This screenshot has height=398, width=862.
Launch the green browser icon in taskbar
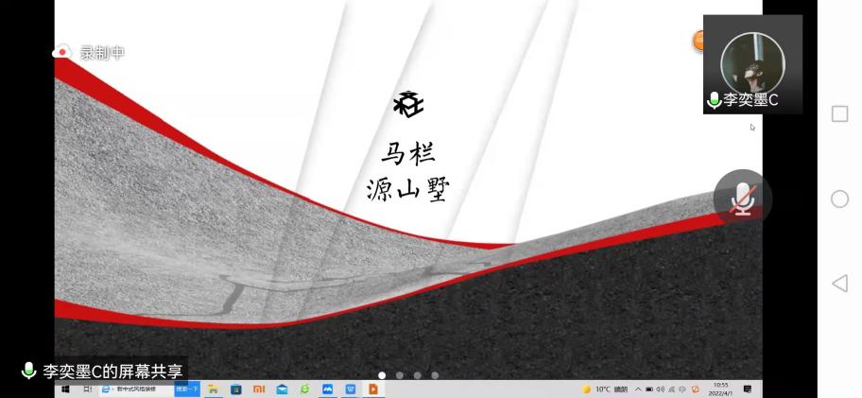click(x=304, y=389)
